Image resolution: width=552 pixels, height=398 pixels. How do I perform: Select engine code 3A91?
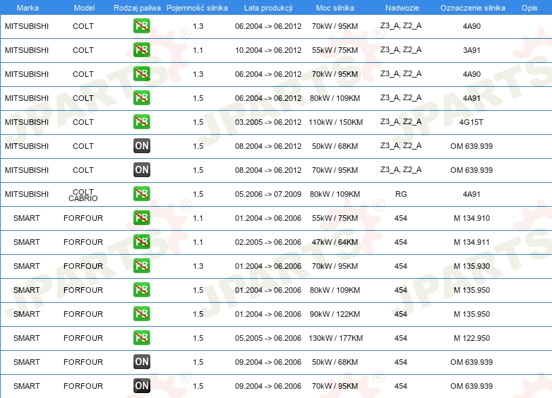(x=472, y=50)
